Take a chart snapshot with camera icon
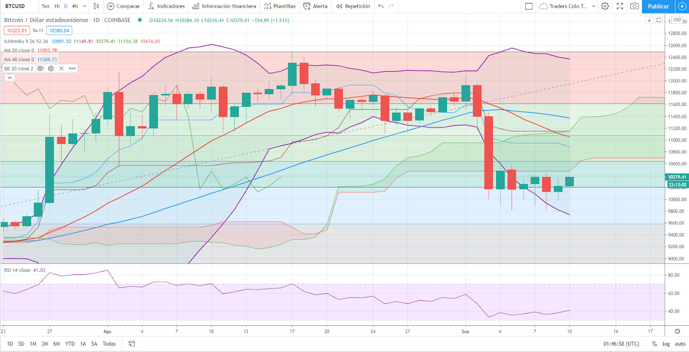This screenshot has height=352, width=689. coord(634,6)
